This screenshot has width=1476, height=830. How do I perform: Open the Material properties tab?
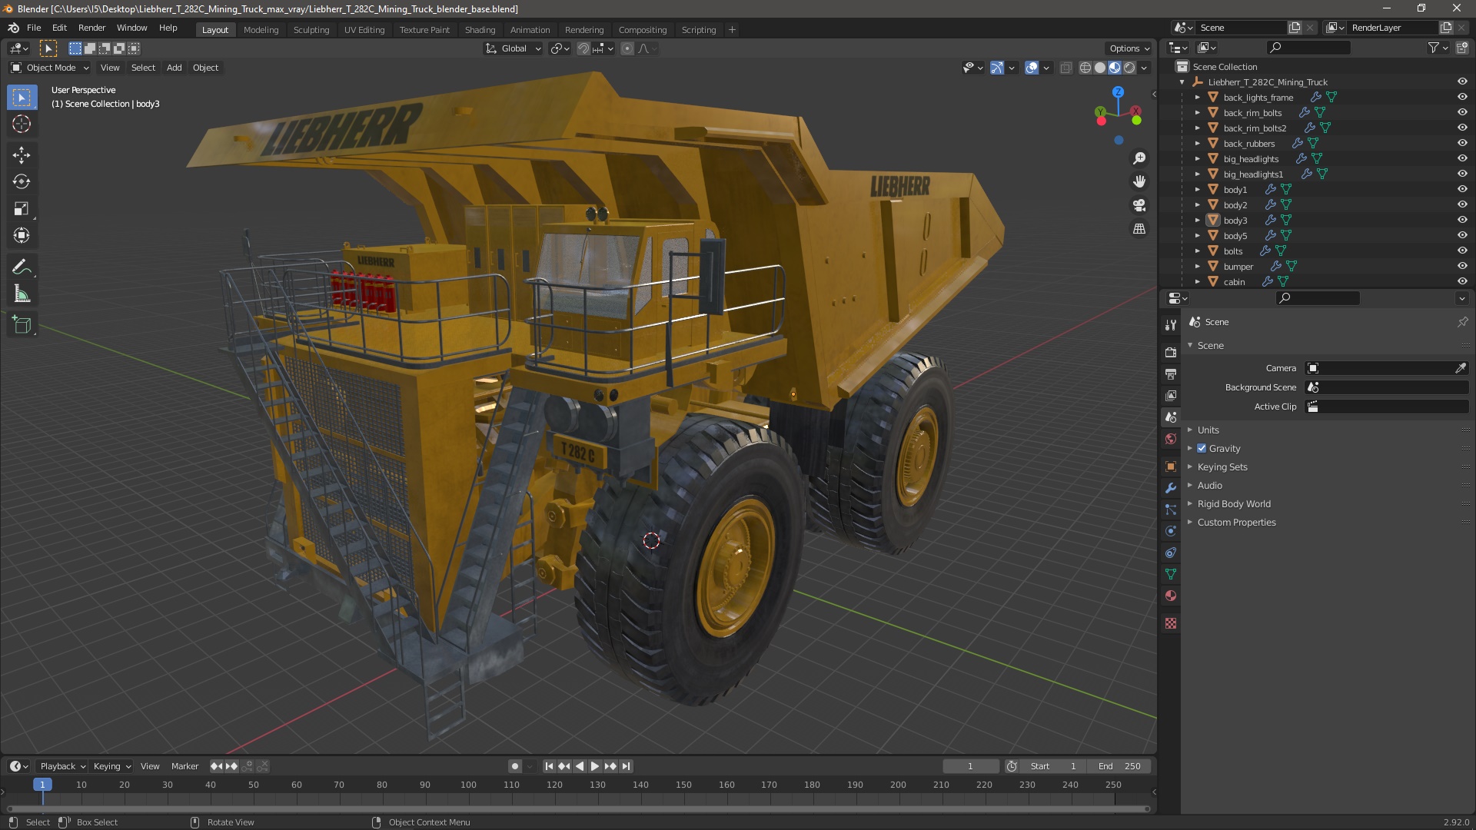[1171, 596]
